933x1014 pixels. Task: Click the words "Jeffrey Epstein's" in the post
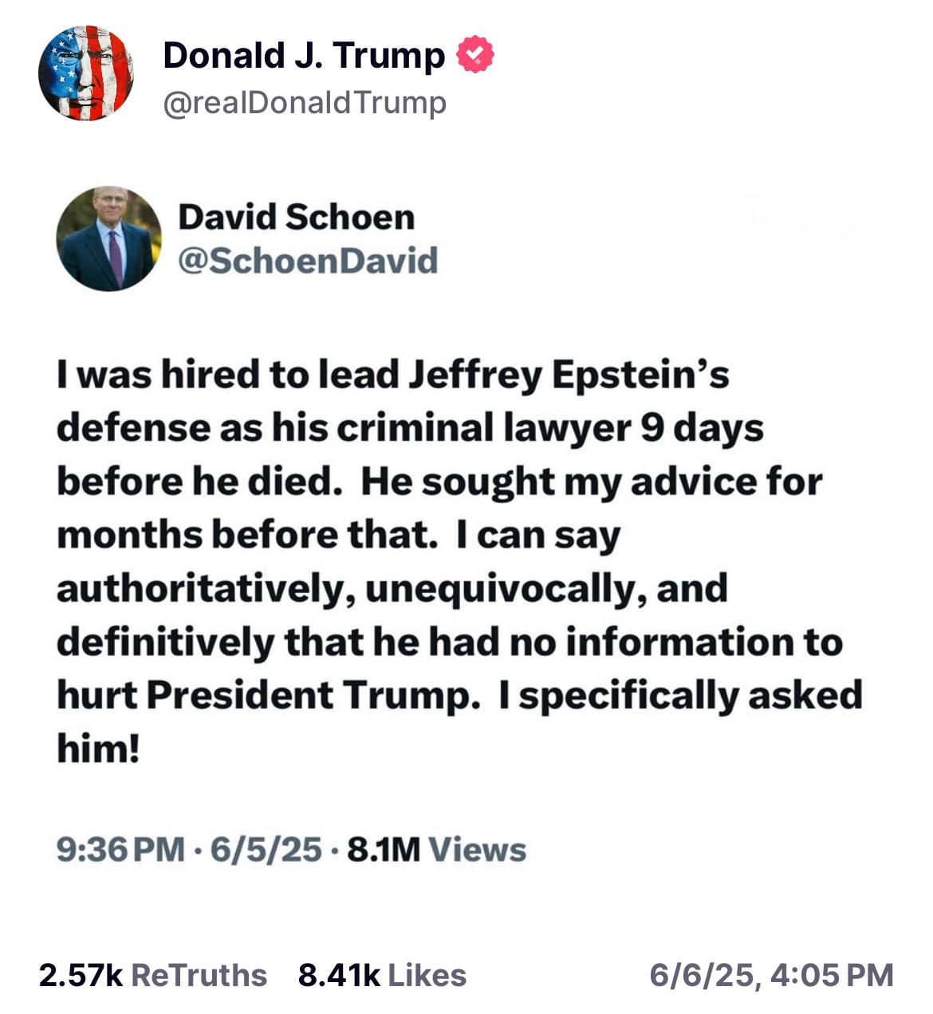tap(569, 375)
